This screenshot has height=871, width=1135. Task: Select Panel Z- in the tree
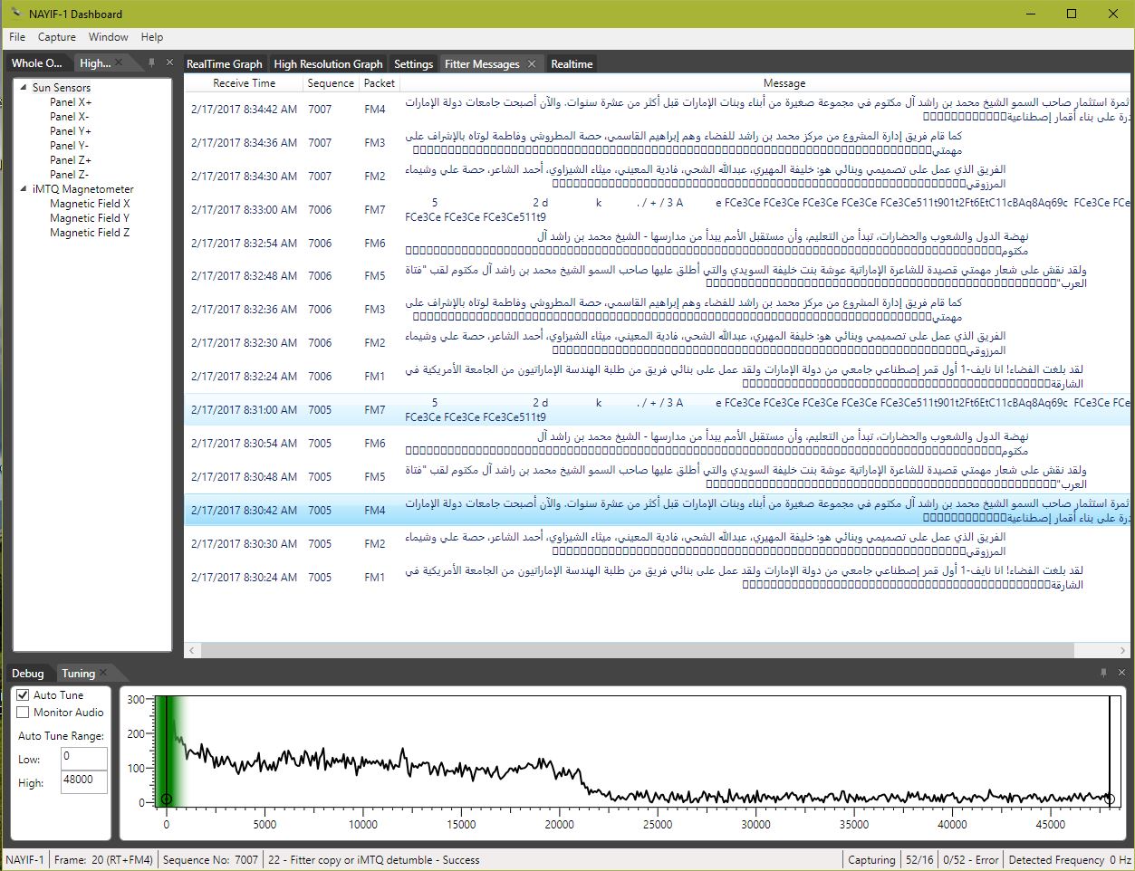point(70,175)
